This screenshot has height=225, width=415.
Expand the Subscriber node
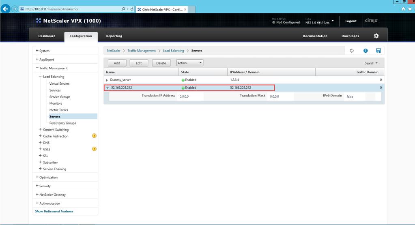click(40, 162)
